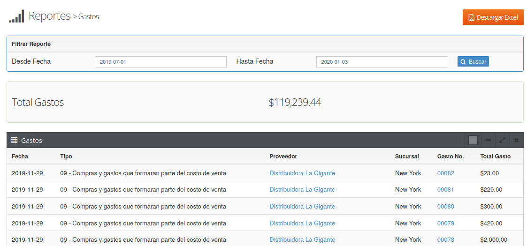The image size is (527, 246).
Task: Click the Buscar search button
Action: (473, 62)
